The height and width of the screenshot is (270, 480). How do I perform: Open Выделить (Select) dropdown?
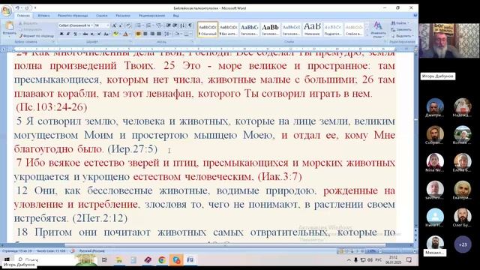tap(402, 36)
